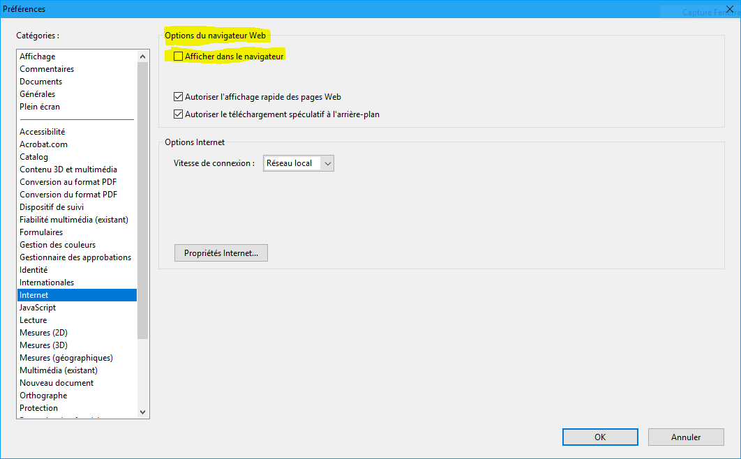
Task: Select the Affichage category
Action: pyautogui.click(x=38, y=57)
